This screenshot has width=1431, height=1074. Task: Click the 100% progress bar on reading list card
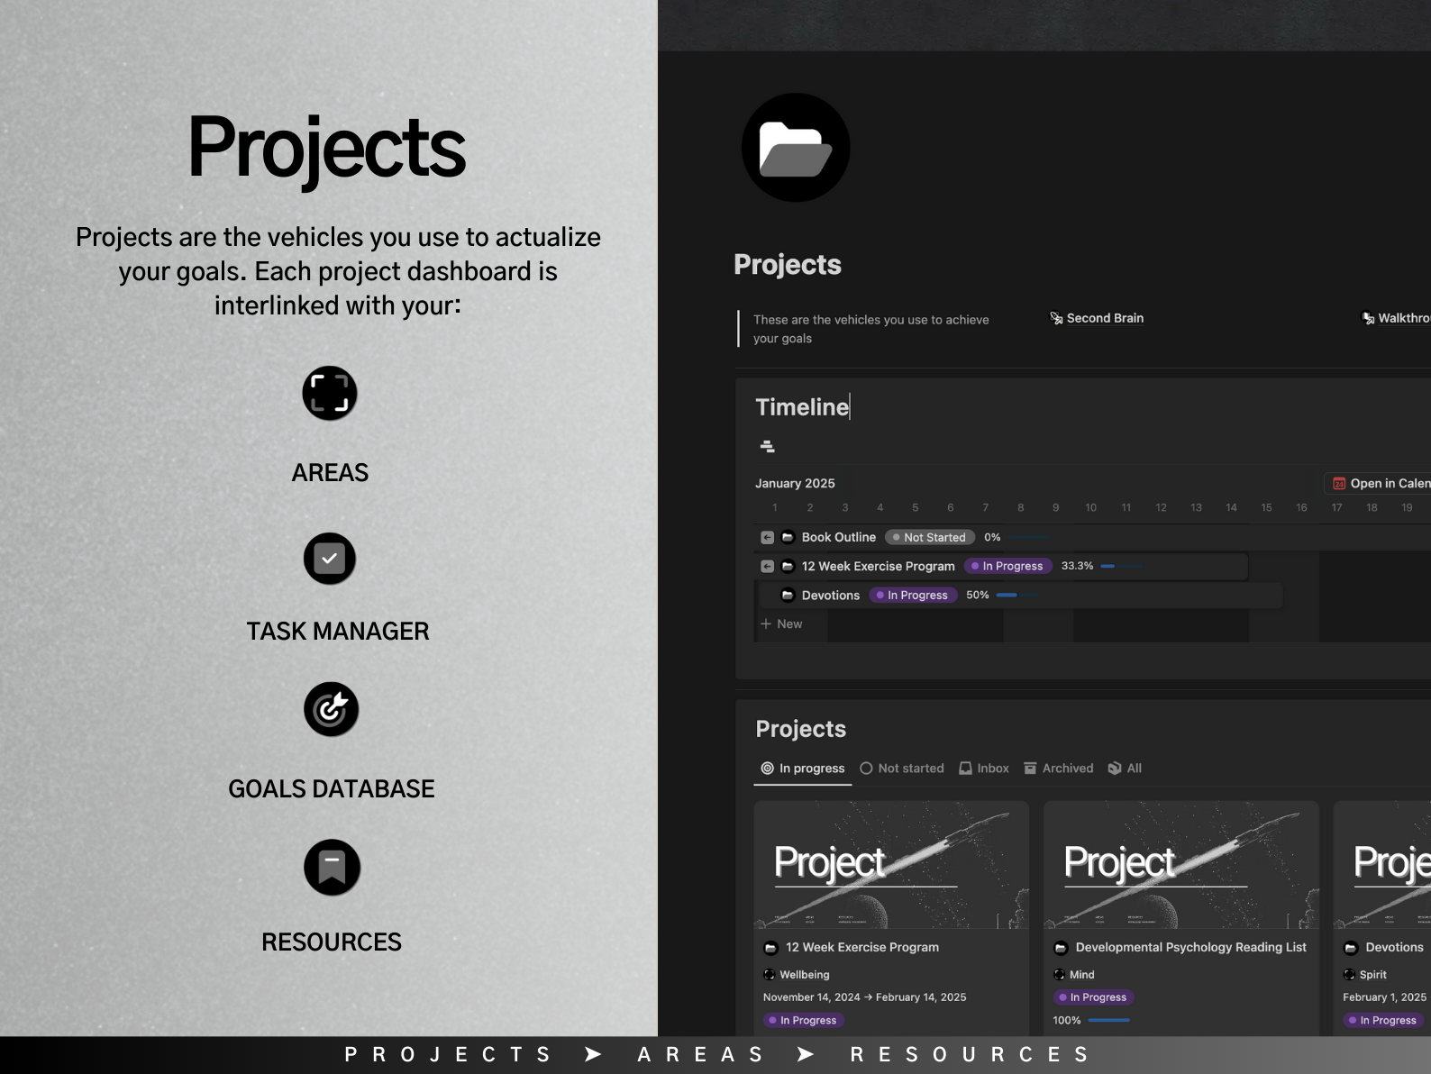pos(1109,1020)
